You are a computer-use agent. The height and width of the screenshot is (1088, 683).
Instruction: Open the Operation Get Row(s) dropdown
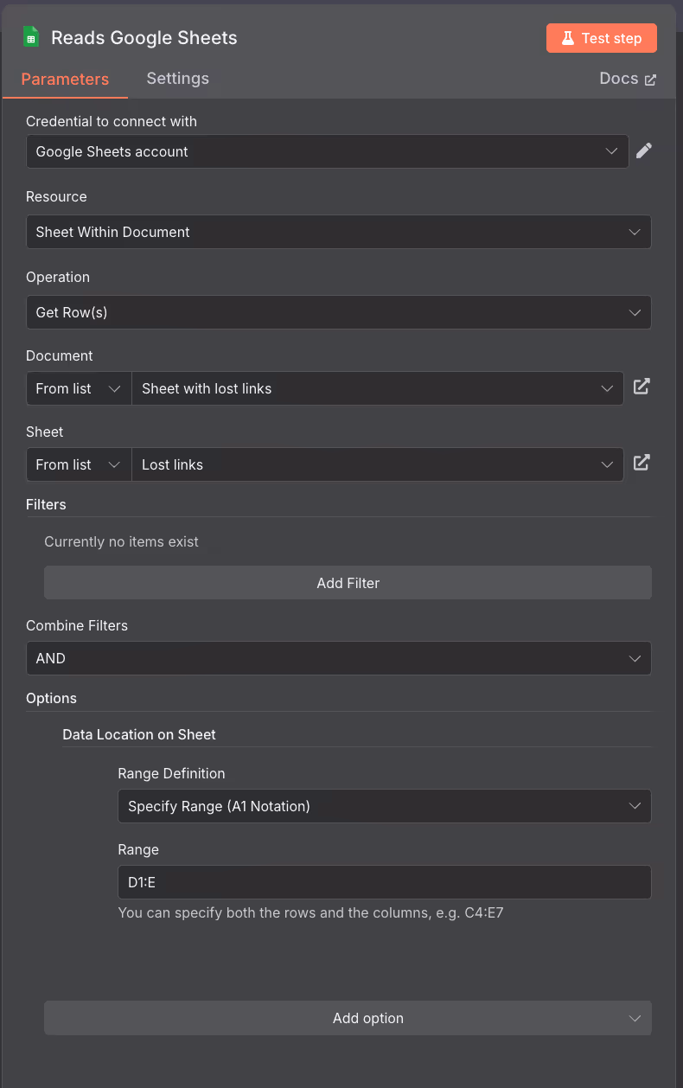point(339,312)
